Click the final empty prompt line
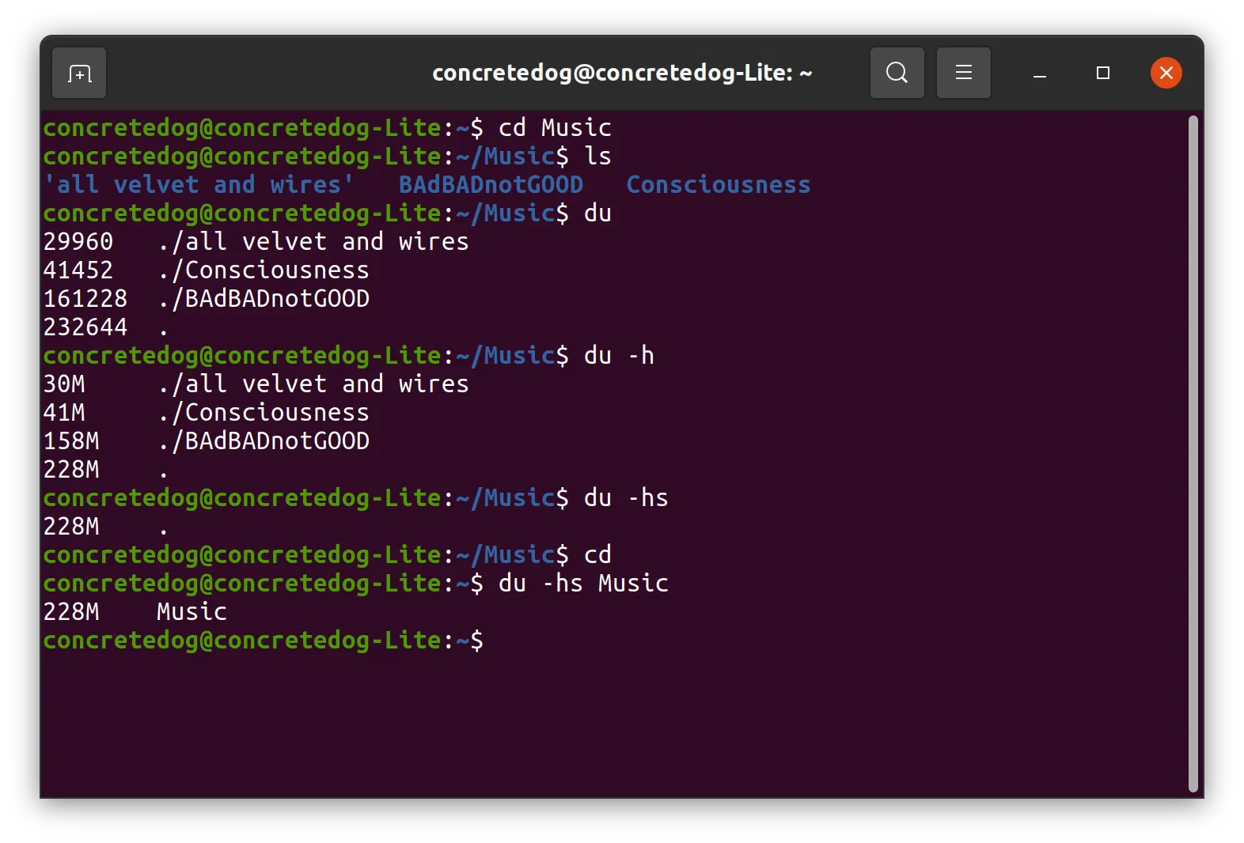 (264, 640)
